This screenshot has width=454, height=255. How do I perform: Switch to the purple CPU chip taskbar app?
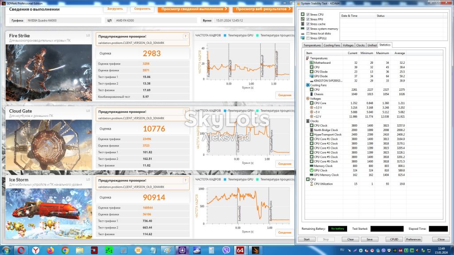point(182,250)
